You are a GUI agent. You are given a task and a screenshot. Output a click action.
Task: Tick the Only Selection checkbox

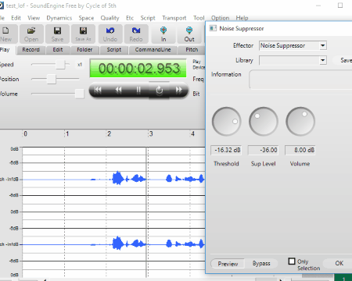tap(292, 261)
